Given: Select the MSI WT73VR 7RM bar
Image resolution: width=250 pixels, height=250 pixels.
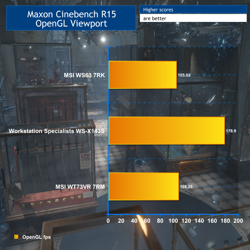Looking at the screenshot, I should 144,187.
